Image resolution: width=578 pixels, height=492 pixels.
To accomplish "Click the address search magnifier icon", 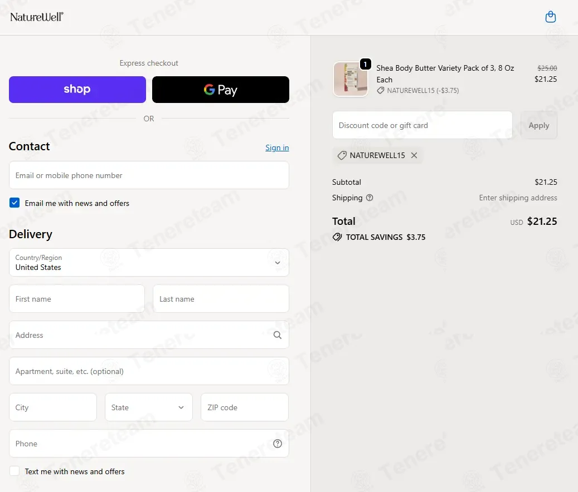I will coord(278,335).
